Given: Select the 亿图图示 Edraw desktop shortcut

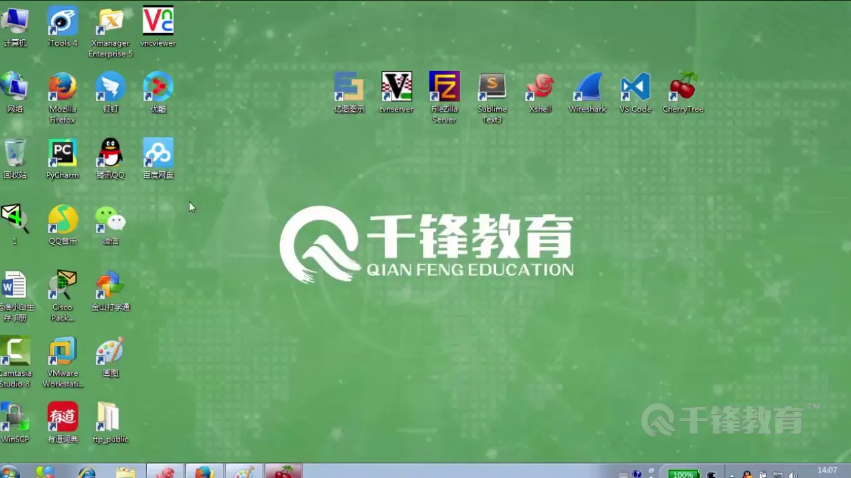Looking at the screenshot, I should (349, 93).
